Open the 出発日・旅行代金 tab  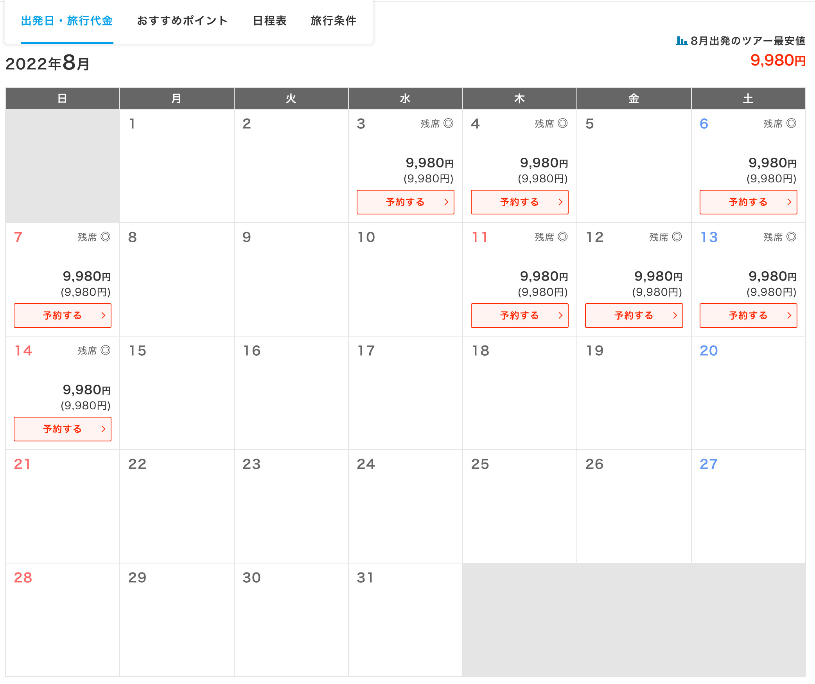(x=67, y=21)
